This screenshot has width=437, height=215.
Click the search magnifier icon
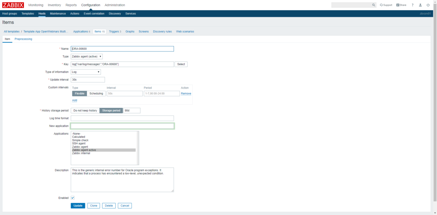coord(374,5)
